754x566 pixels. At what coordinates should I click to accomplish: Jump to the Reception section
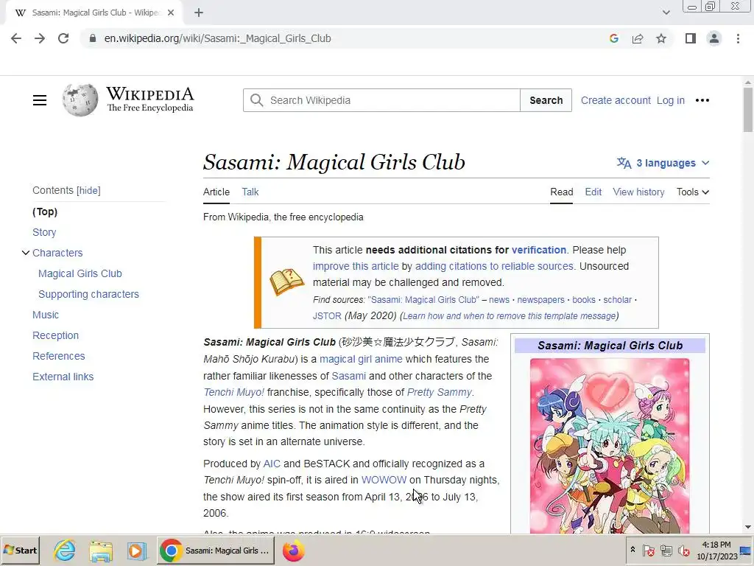tap(55, 335)
